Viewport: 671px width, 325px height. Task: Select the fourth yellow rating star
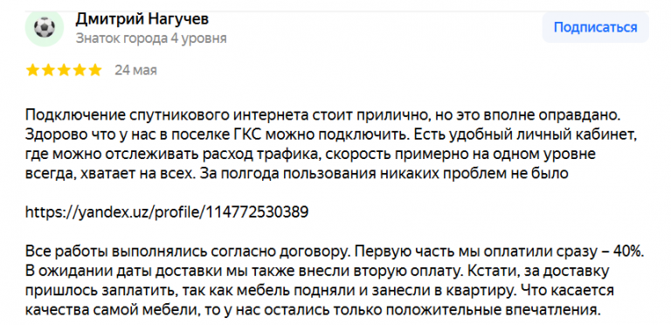point(80,70)
